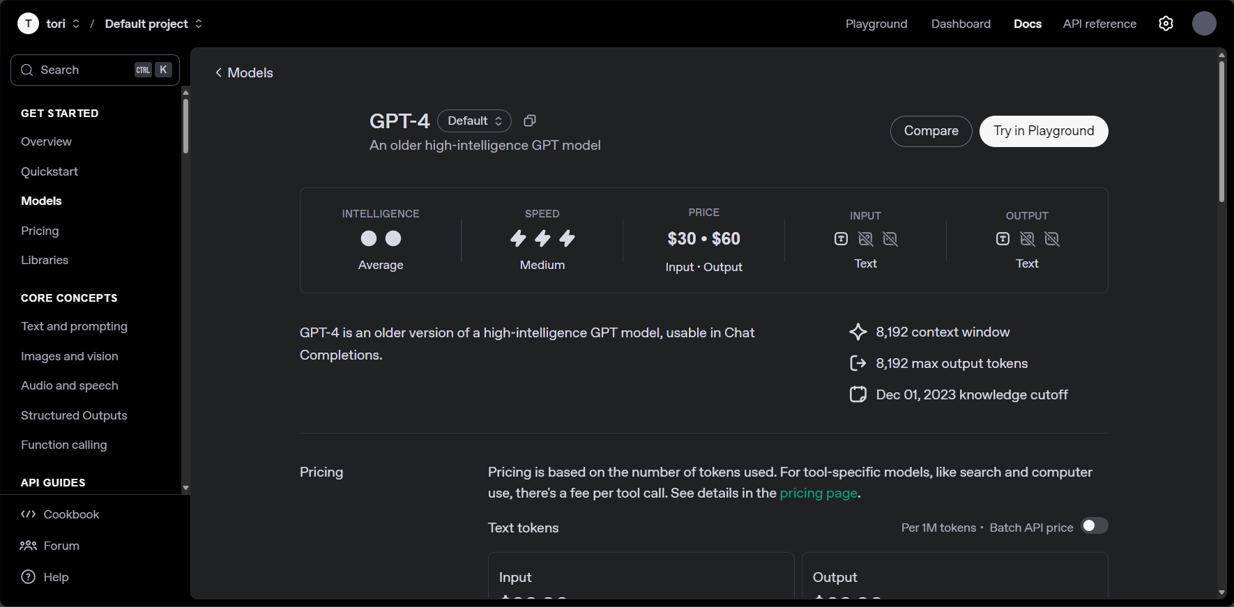Screen dimensions: 1234x607
Task: Click the max output tokens arrow icon
Action: (x=858, y=363)
